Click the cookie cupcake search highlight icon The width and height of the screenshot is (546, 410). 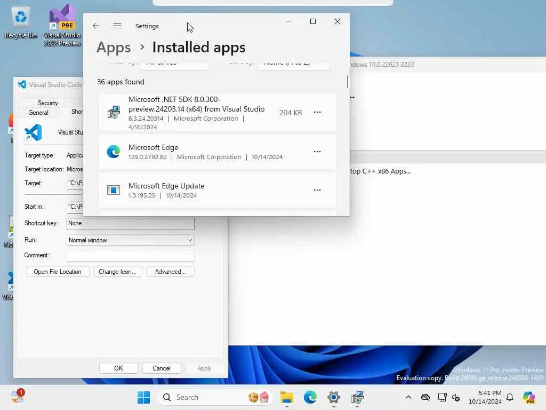(x=259, y=397)
